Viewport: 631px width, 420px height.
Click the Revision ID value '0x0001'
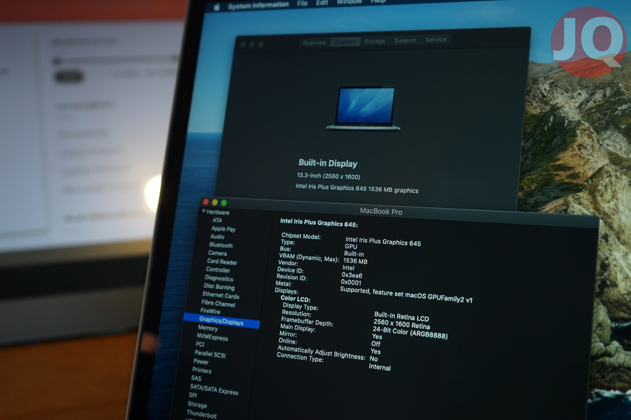coord(351,282)
